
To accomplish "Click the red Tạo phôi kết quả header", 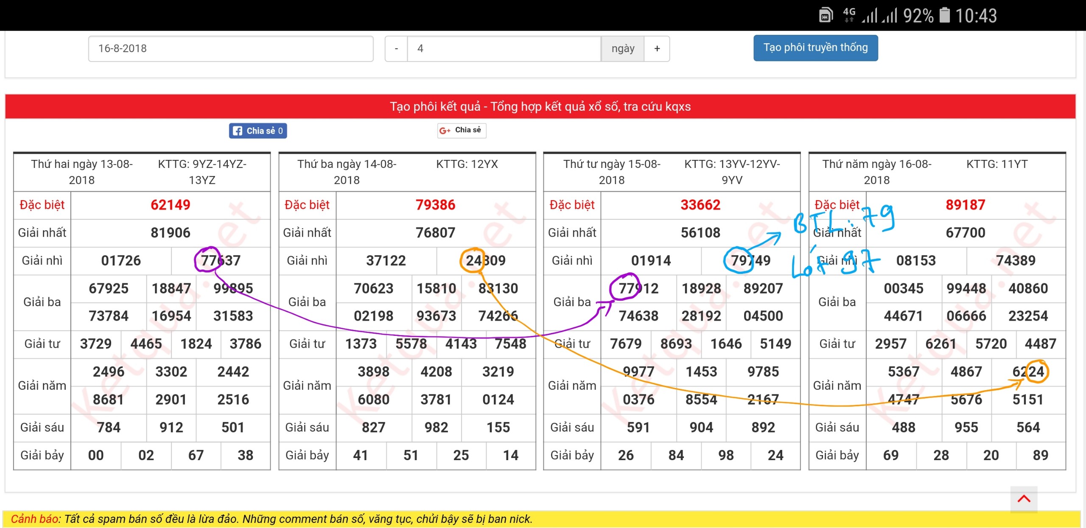I will click(540, 106).
